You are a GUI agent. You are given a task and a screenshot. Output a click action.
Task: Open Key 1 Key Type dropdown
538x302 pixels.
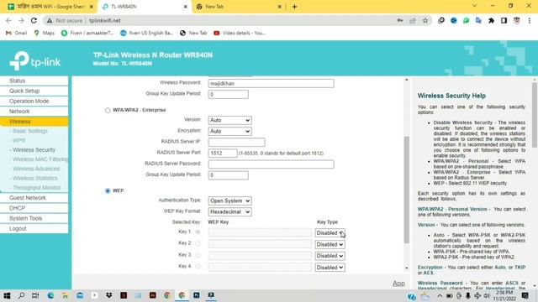coord(330,233)
